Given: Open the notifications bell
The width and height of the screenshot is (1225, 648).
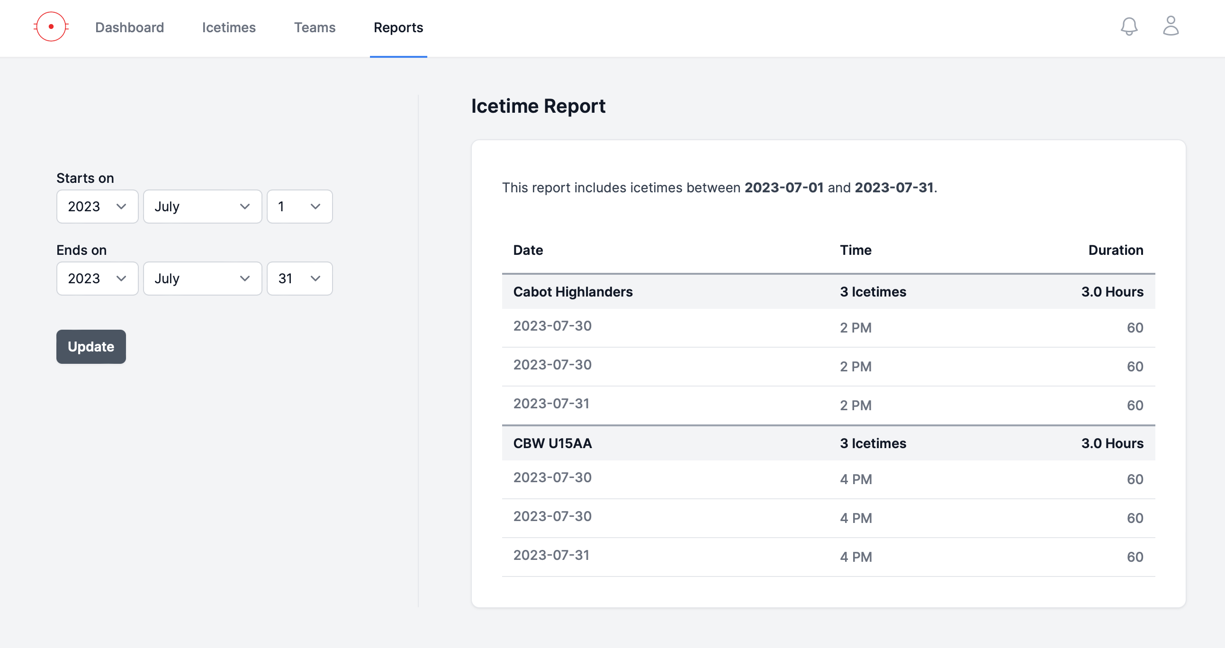Looking at the screenshot, I should click(x=1129, y=27).
